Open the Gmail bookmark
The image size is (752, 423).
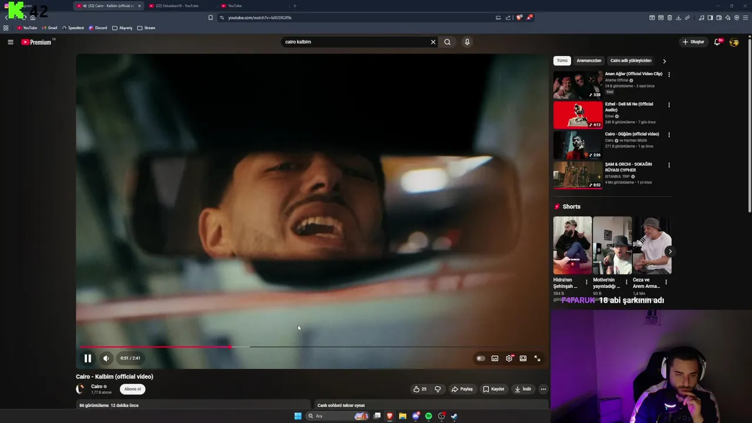tap(50, 28)
